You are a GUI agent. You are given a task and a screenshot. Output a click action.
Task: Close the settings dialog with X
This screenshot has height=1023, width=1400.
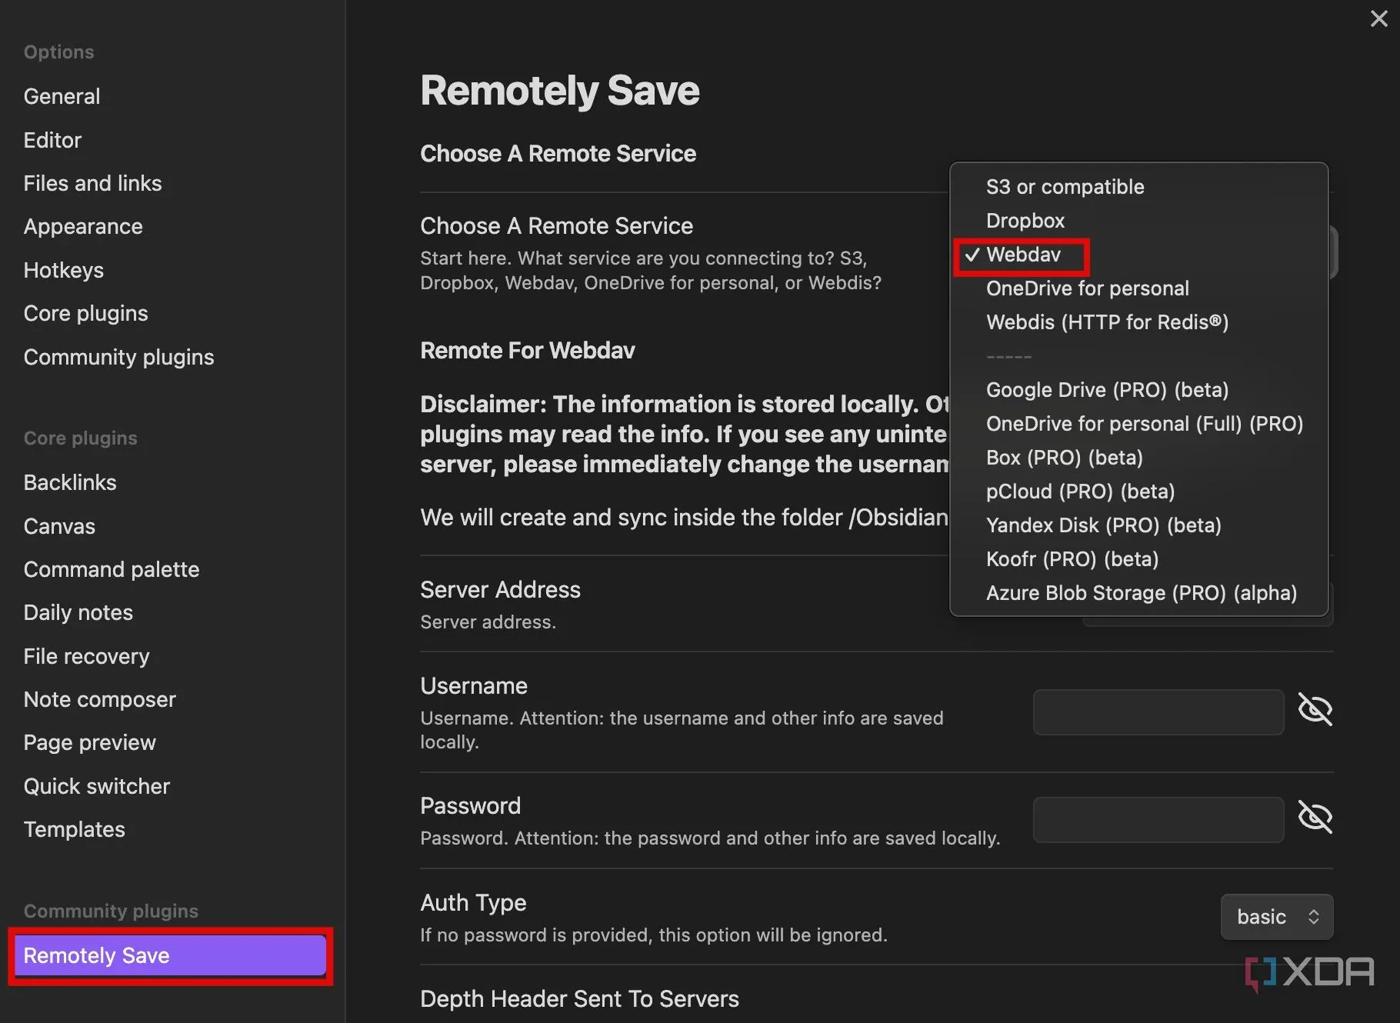click(x=1378, y=18)
